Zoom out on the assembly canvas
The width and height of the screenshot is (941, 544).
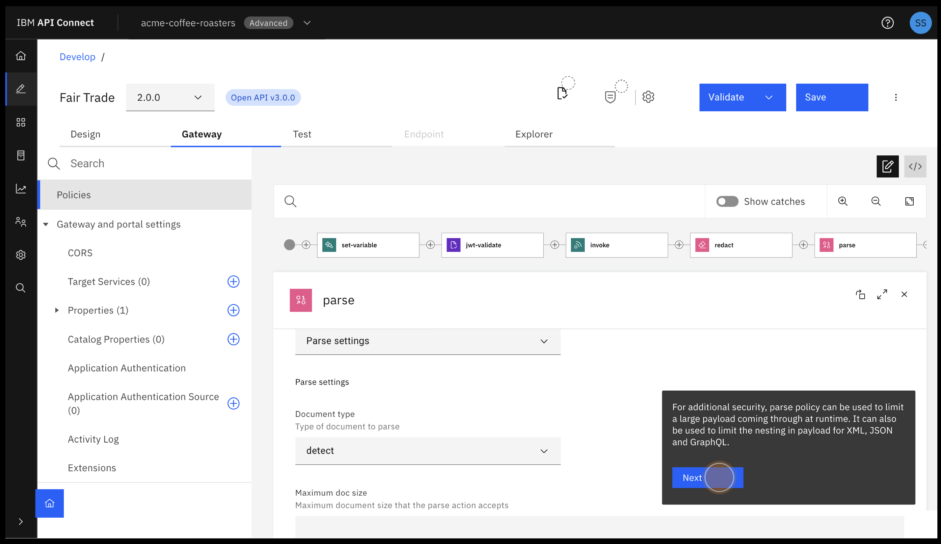pos(876,201)
